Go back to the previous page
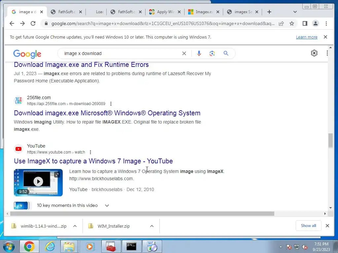The image size is (338, 253). (x=12, y=23)
